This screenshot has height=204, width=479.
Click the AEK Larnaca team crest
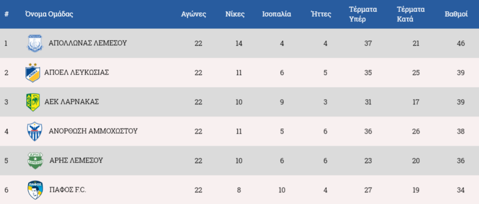pyautogui.click(x=32, y=102)
